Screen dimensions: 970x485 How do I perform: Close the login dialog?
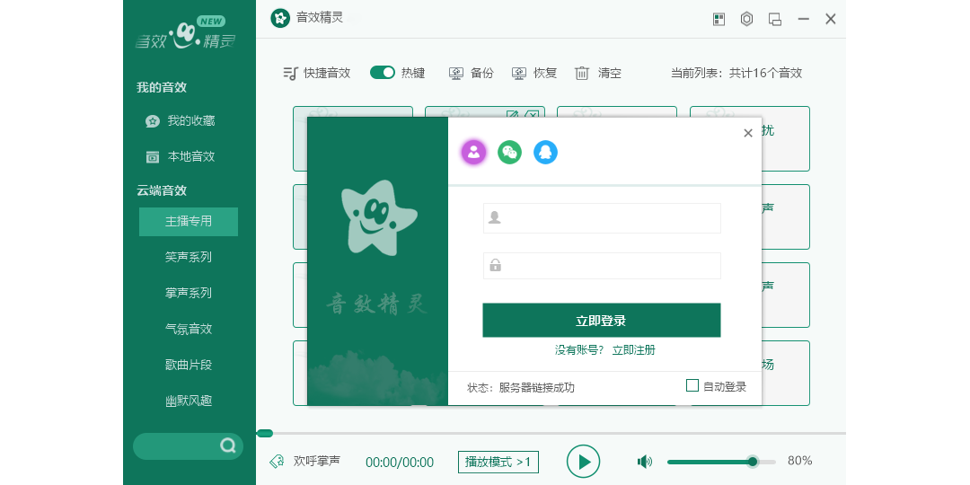[x=748, y=133]
